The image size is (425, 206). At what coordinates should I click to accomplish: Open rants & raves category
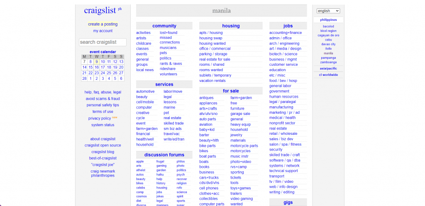click(171, 64)
